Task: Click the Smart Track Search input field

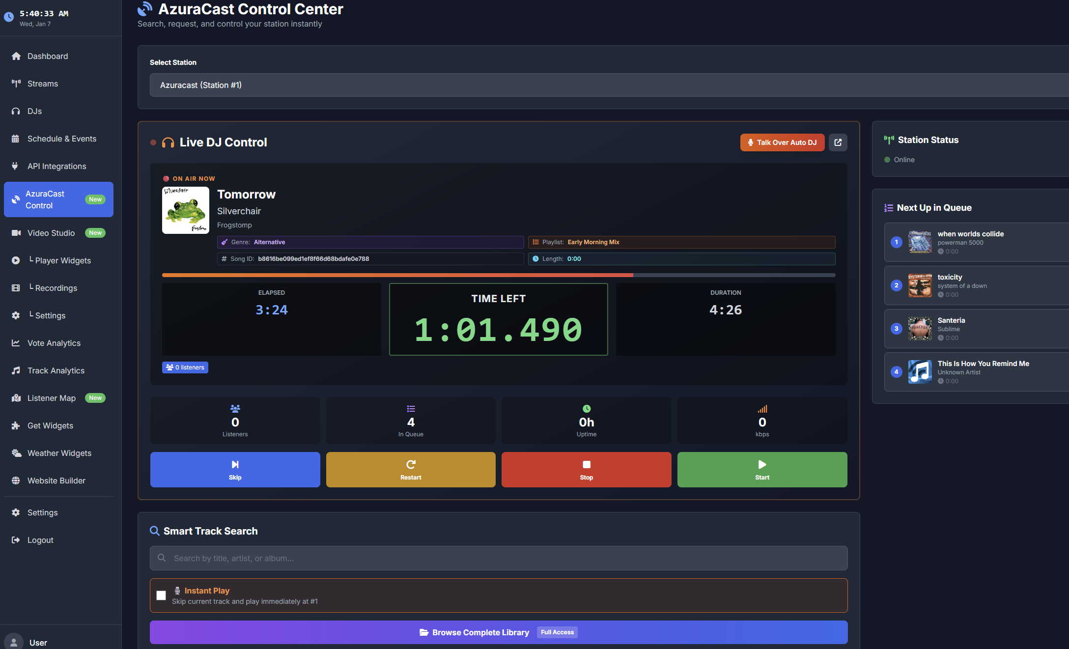Action: (x=498, y=558)
